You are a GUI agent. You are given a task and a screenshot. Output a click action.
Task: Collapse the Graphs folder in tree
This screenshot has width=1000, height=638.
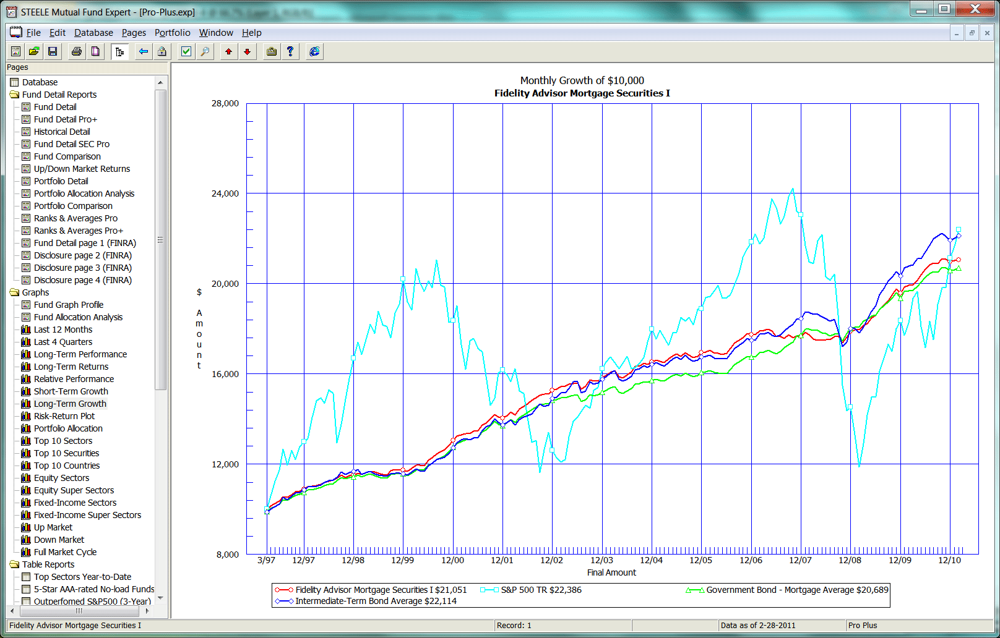[15, 292]
